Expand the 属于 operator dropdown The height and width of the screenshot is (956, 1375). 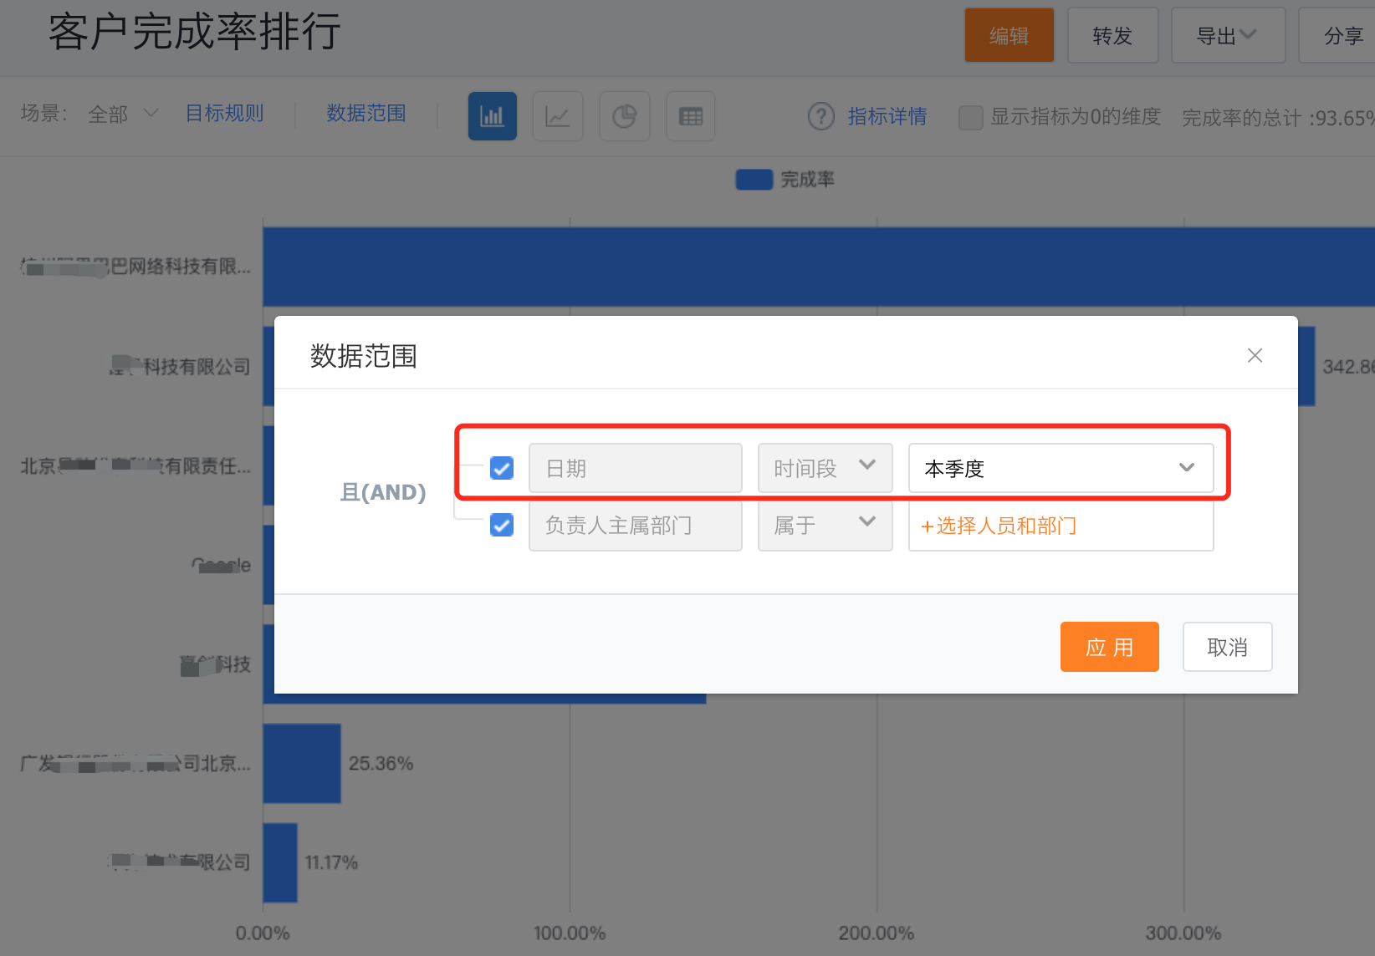[x=825, y=525]
